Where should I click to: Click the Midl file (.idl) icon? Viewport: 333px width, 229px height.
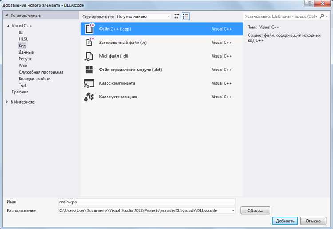89,56
